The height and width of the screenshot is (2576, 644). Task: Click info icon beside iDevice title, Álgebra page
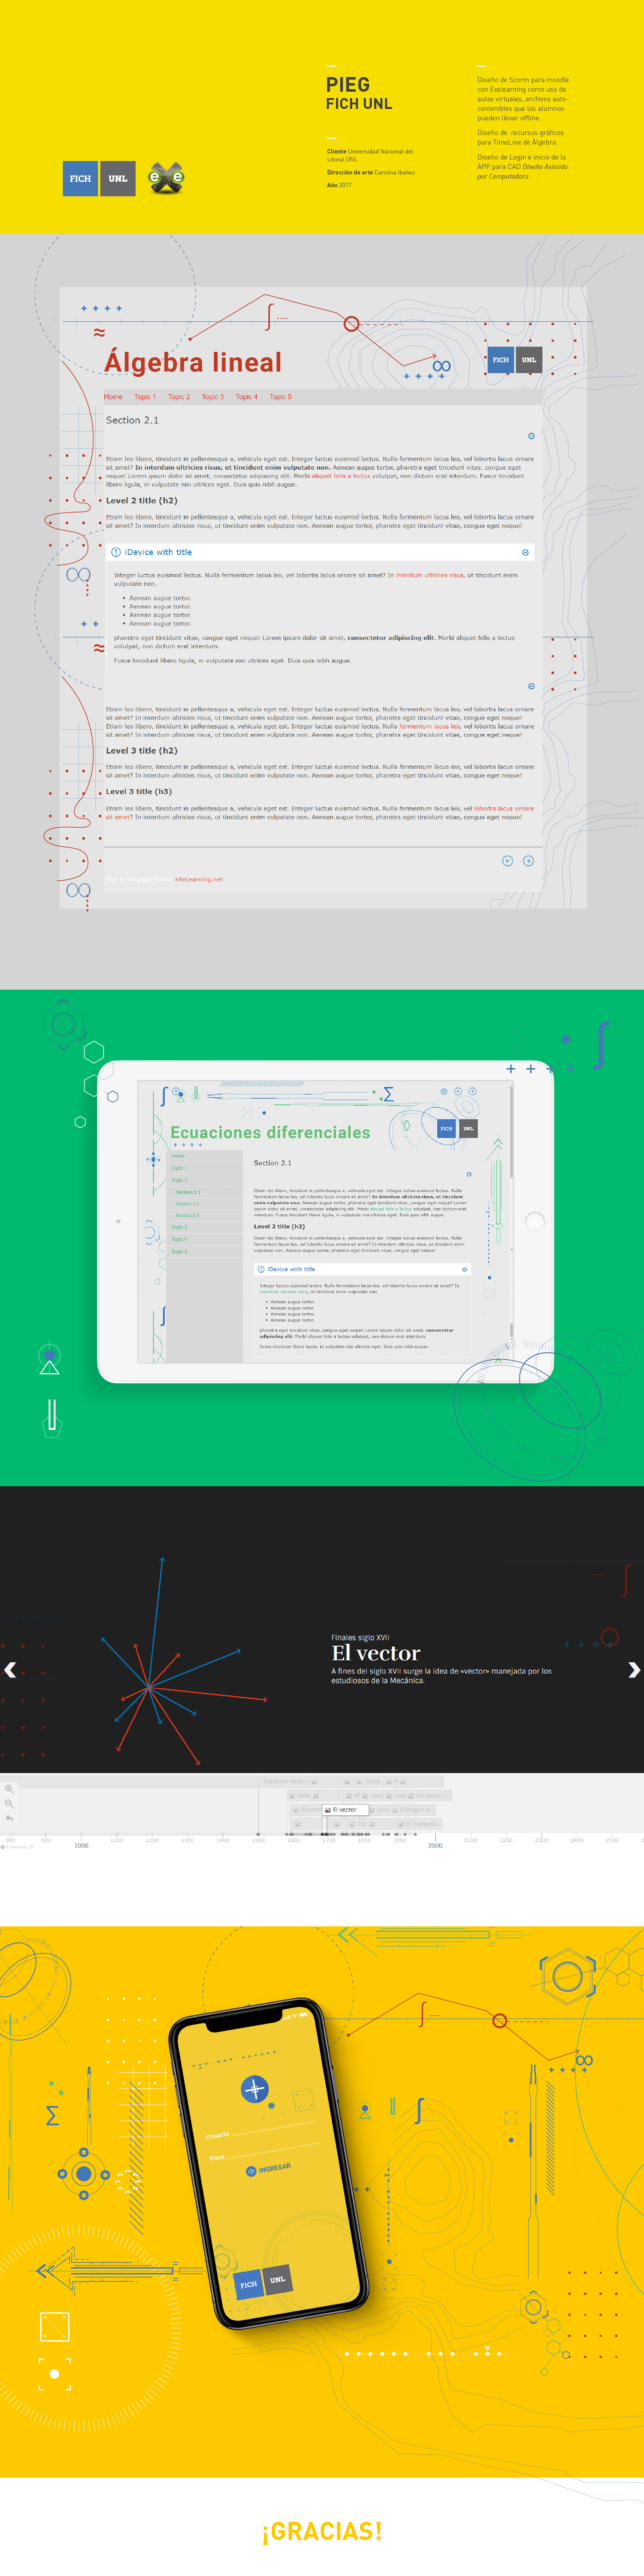pos(116,552)
